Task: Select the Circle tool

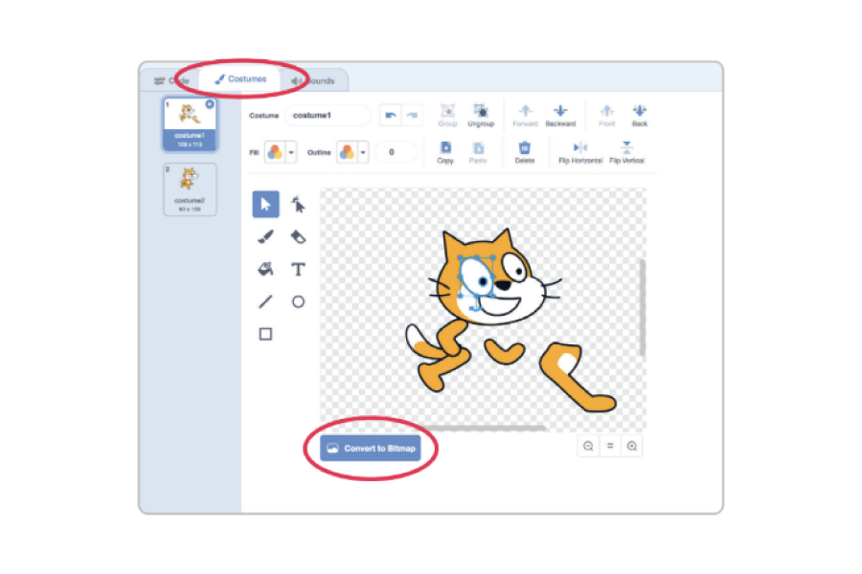Action: 299,301
